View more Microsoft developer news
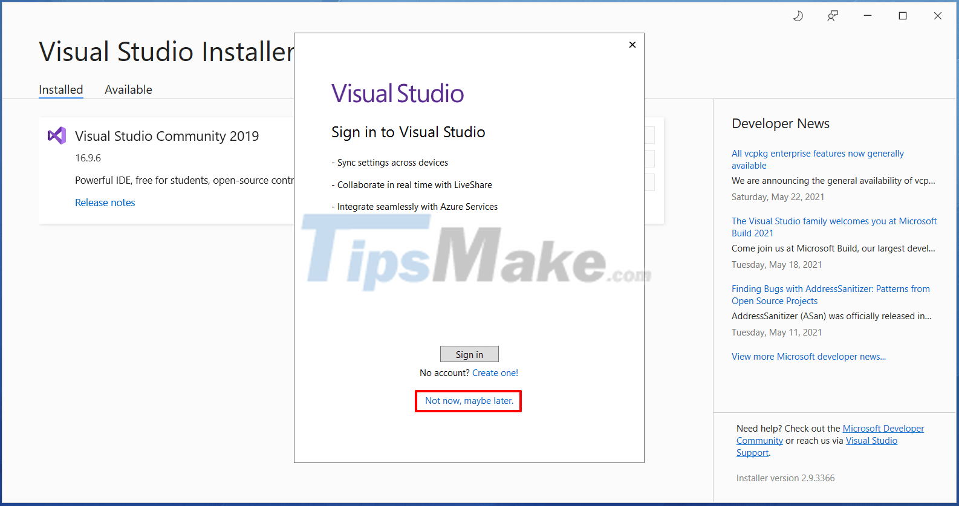The image size is (959, 506). (x=808, y=357)
